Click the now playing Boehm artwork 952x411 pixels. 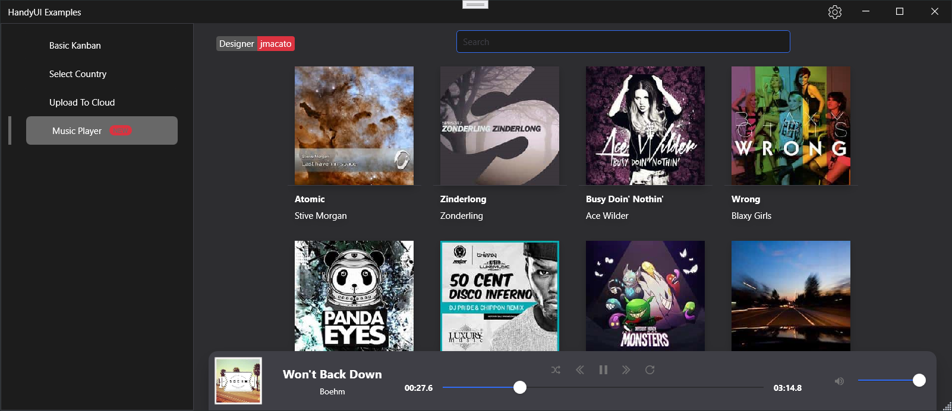238,381
